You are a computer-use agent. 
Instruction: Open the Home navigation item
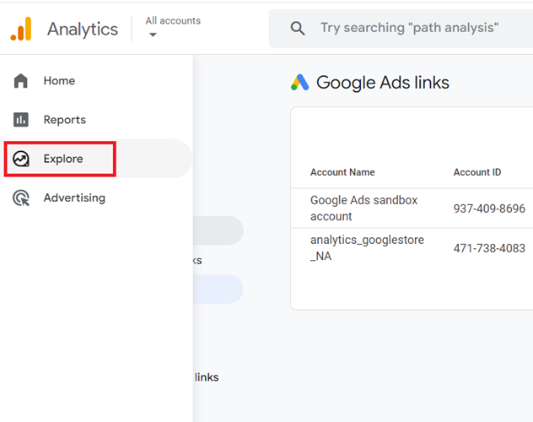[96, 80]
